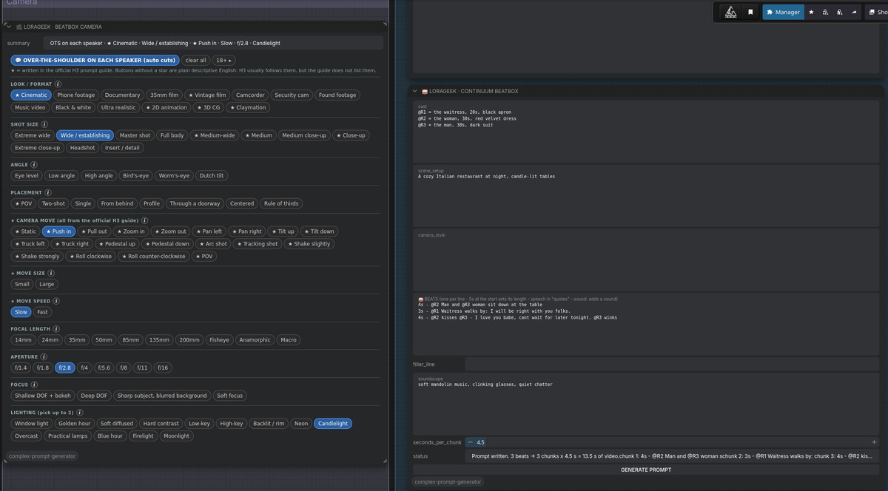Select the 50mm focal length chip
The image size is (888, 491).
click(x=104, y=340)
